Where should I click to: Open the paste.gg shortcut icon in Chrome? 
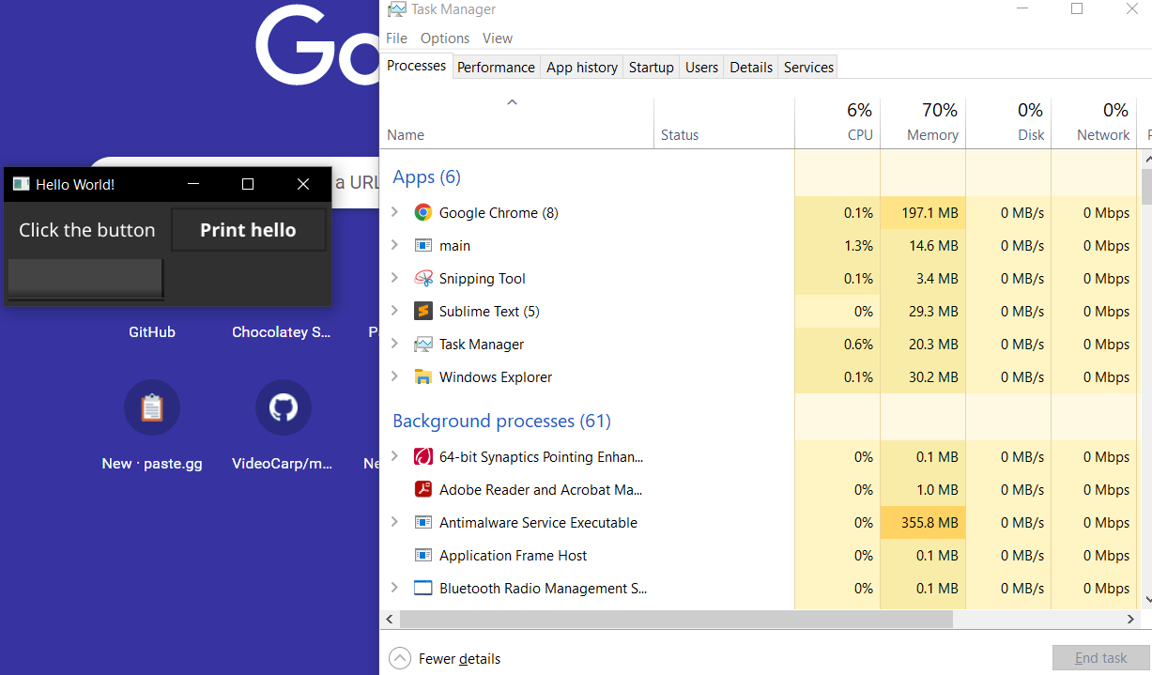[x=152, y=407]
